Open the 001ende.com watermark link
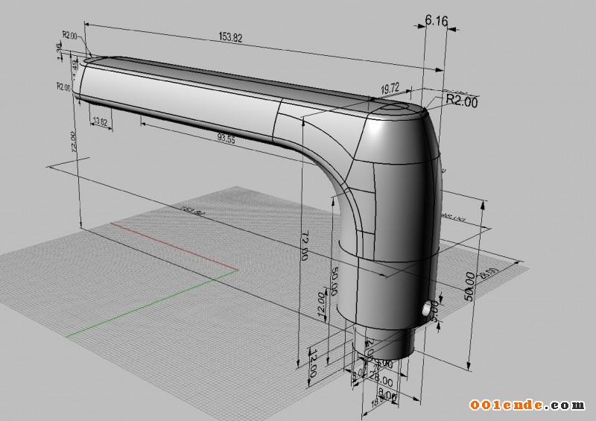Image resolution: width=596 pixels, height=421 pixels. tap(527, 405)
